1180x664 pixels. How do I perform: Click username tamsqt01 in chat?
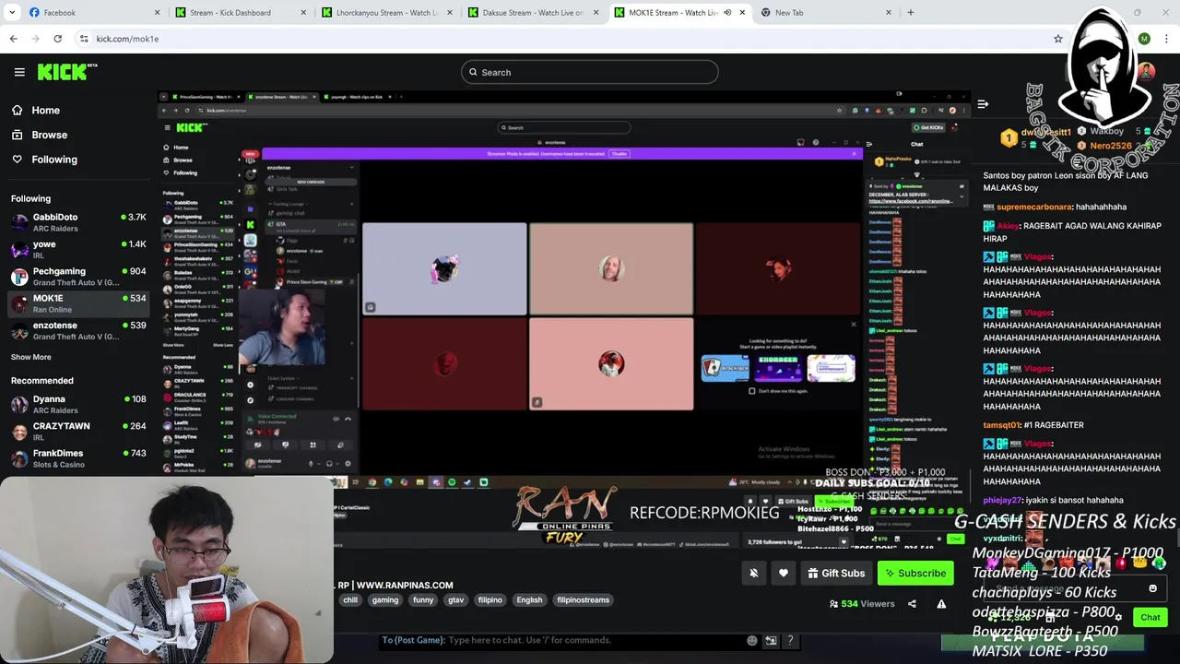tap(1002, 425)
